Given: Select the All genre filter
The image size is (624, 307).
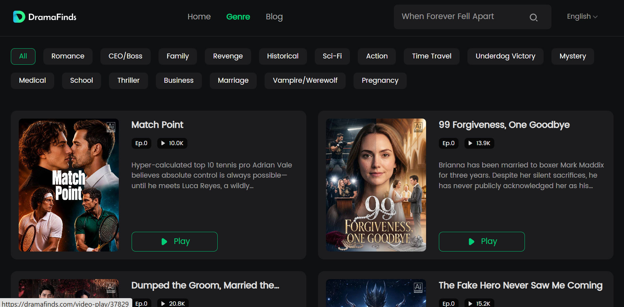Looking at the screenshot, I should [23, 56].
